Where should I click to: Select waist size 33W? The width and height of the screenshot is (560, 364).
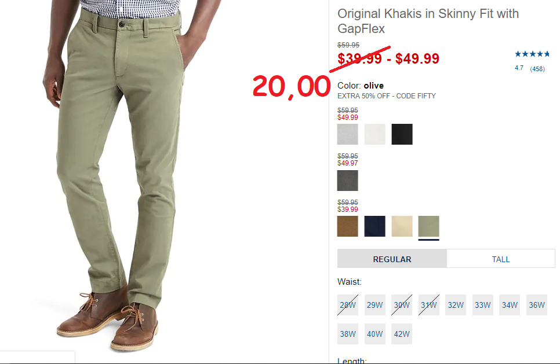point(482,305)
